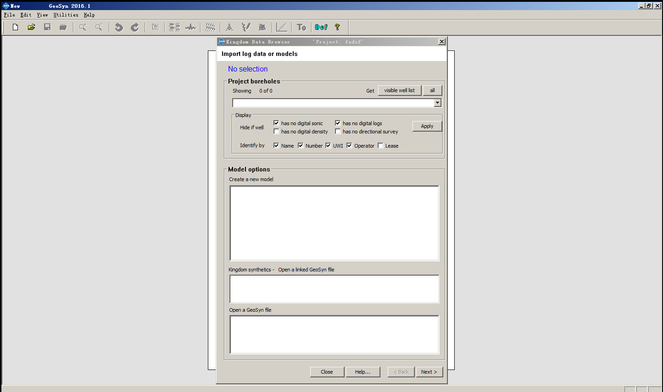Click the To toolbar icon
Image resolution: width=663 pixels, height=392 pixels.
point(301,28)
